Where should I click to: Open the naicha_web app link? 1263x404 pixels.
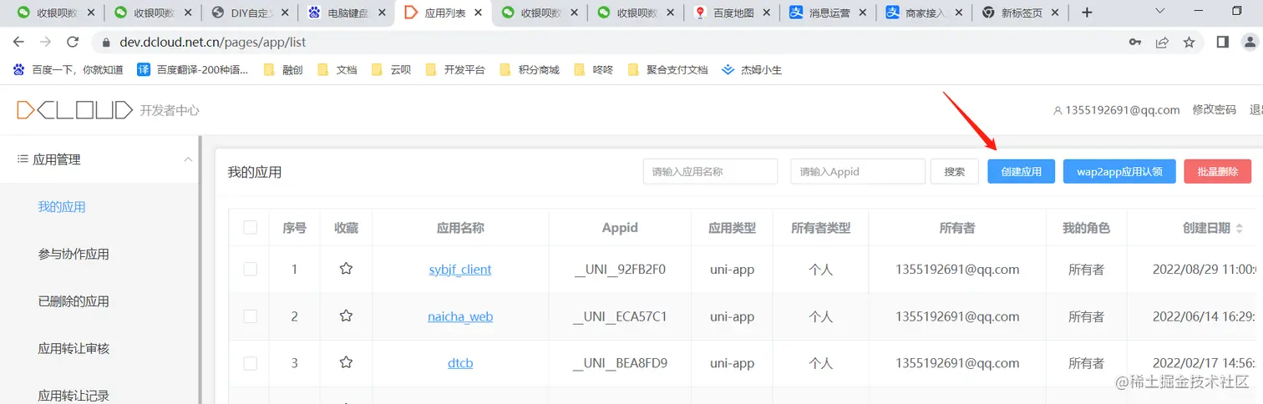click(x=460, y=316)
